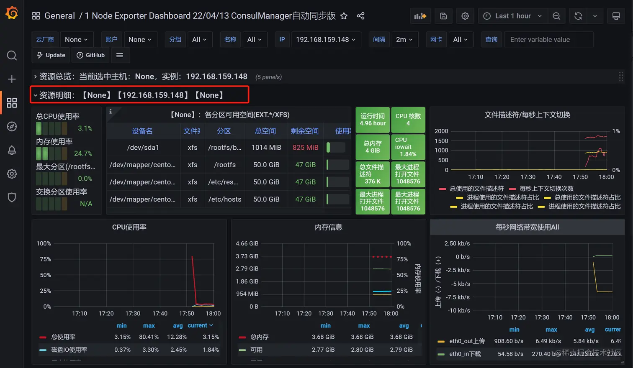Screen dimensions: 633x368
Task: Toggle 总使用率 series in CPU legend
Action: (x=63, y=337)
